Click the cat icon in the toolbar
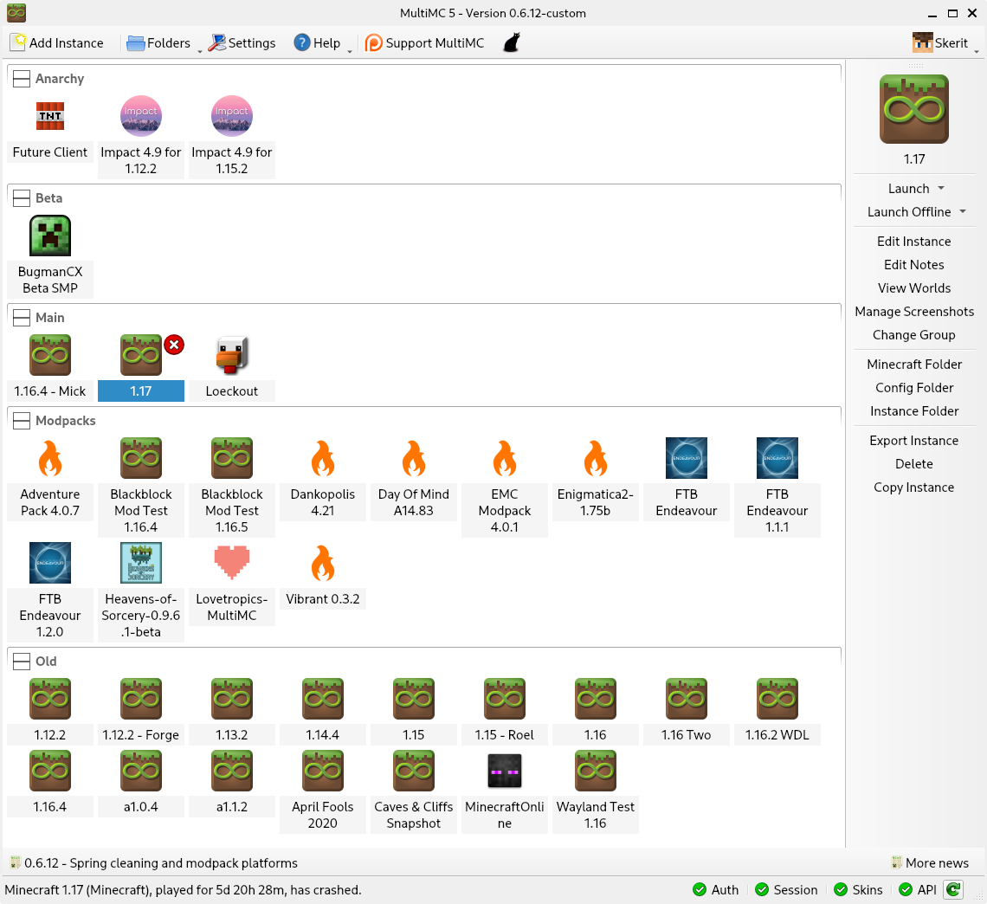This screenshot has height=904, width=987. pos(512,42)
